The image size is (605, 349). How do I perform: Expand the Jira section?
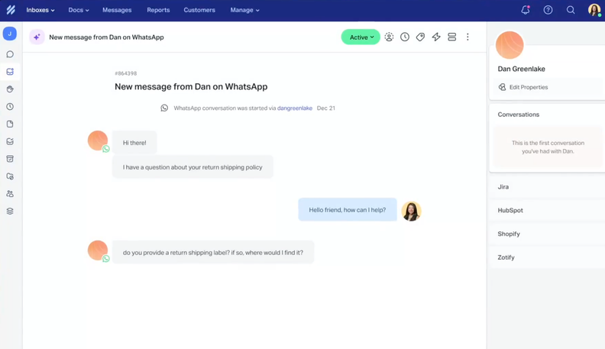pos(547,186)
